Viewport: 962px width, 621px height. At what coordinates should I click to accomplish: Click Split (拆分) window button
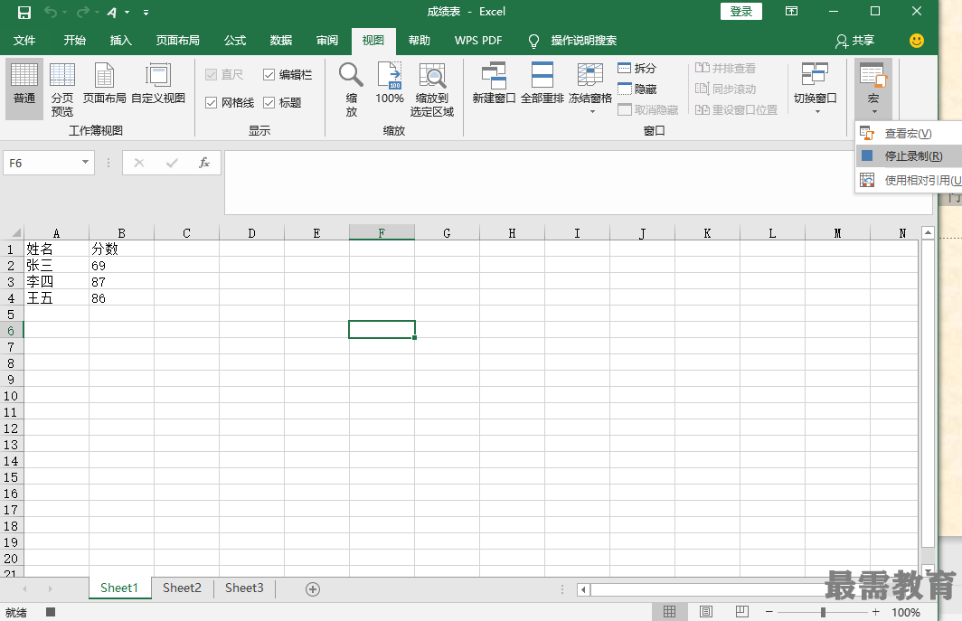[637, 68]
